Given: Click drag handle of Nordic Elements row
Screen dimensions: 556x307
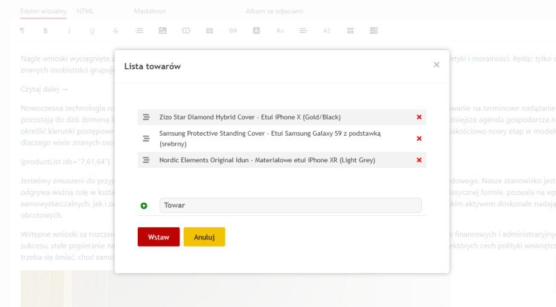Looking at the screenshot, I should point(146,160).
